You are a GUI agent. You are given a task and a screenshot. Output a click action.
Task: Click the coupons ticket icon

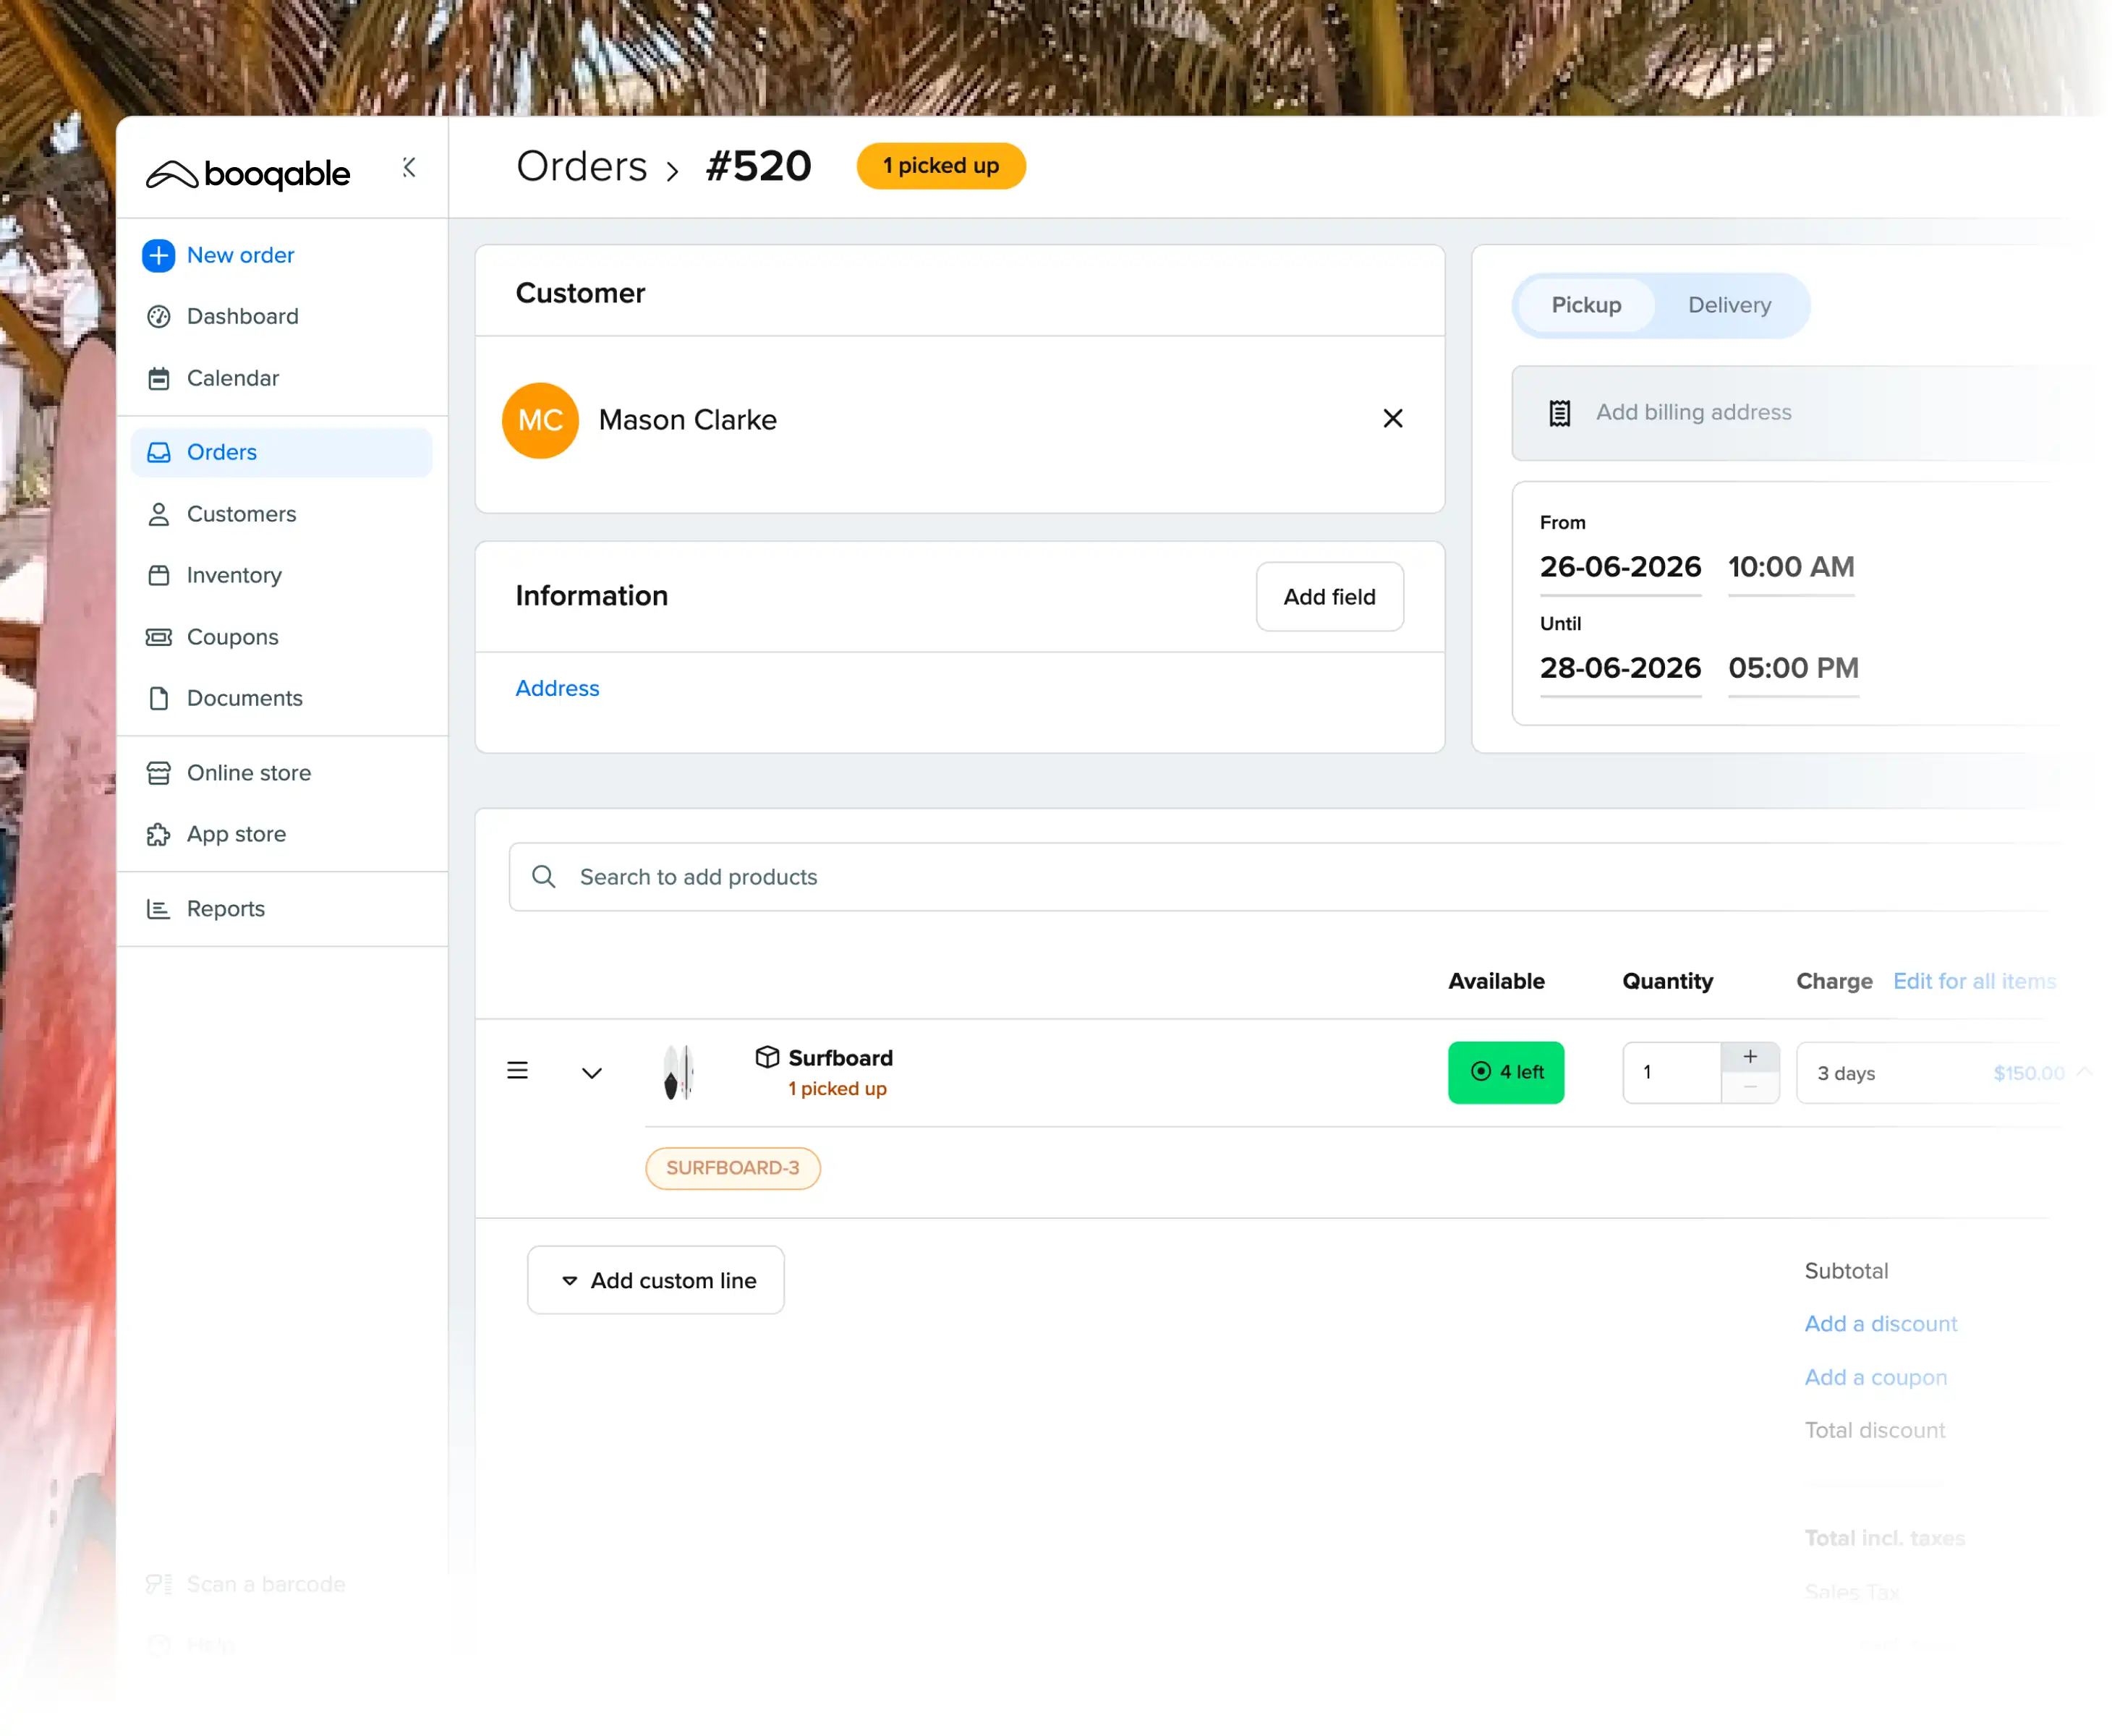pyautogui.click(x=158, y=637)
